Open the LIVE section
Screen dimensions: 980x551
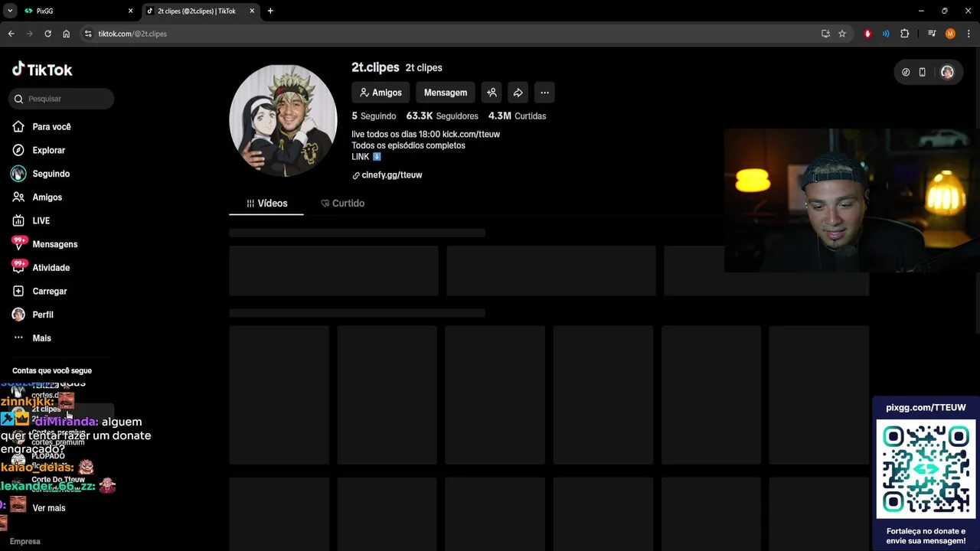coord(41,221)
